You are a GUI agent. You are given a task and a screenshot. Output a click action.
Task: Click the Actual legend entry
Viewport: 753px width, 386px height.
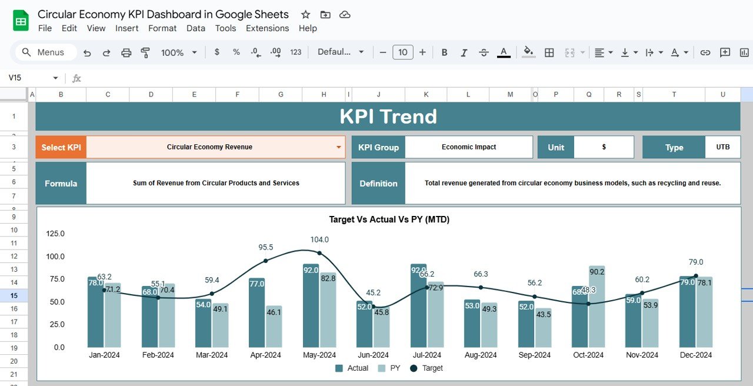click(352, 368)
